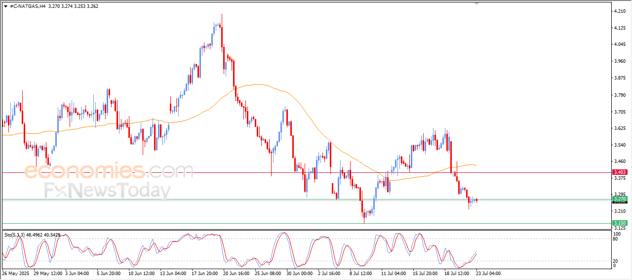Click the 25 Jun 08:00 time label
Viewport: 632px width, 280px height.
tap(269, 273)
